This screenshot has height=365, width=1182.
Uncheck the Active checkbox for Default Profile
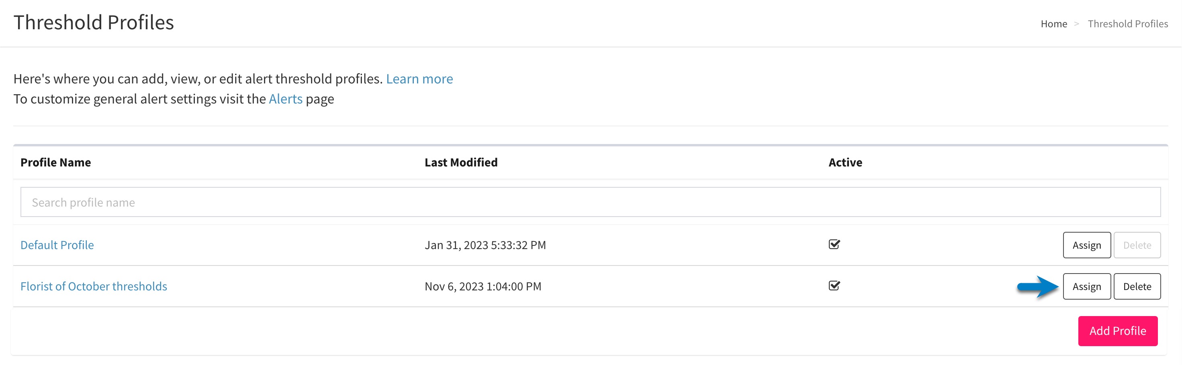834,245
